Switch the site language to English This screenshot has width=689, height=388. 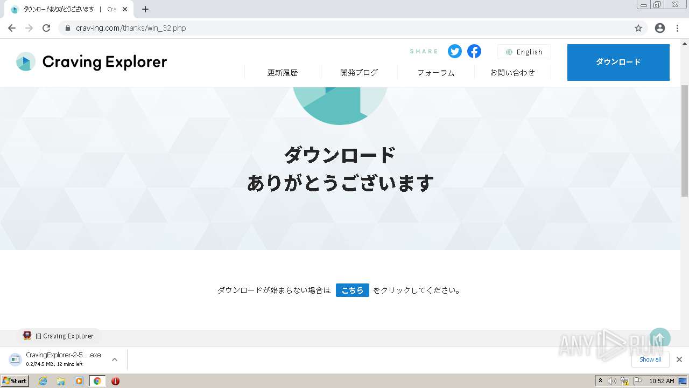pos(524,52)
